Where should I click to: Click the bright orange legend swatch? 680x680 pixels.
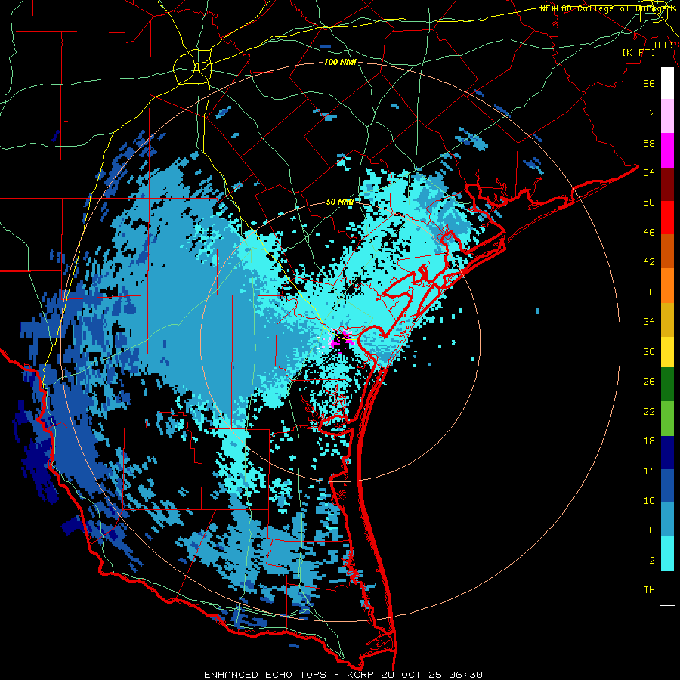pyautogui.click(x=667, y=286)
